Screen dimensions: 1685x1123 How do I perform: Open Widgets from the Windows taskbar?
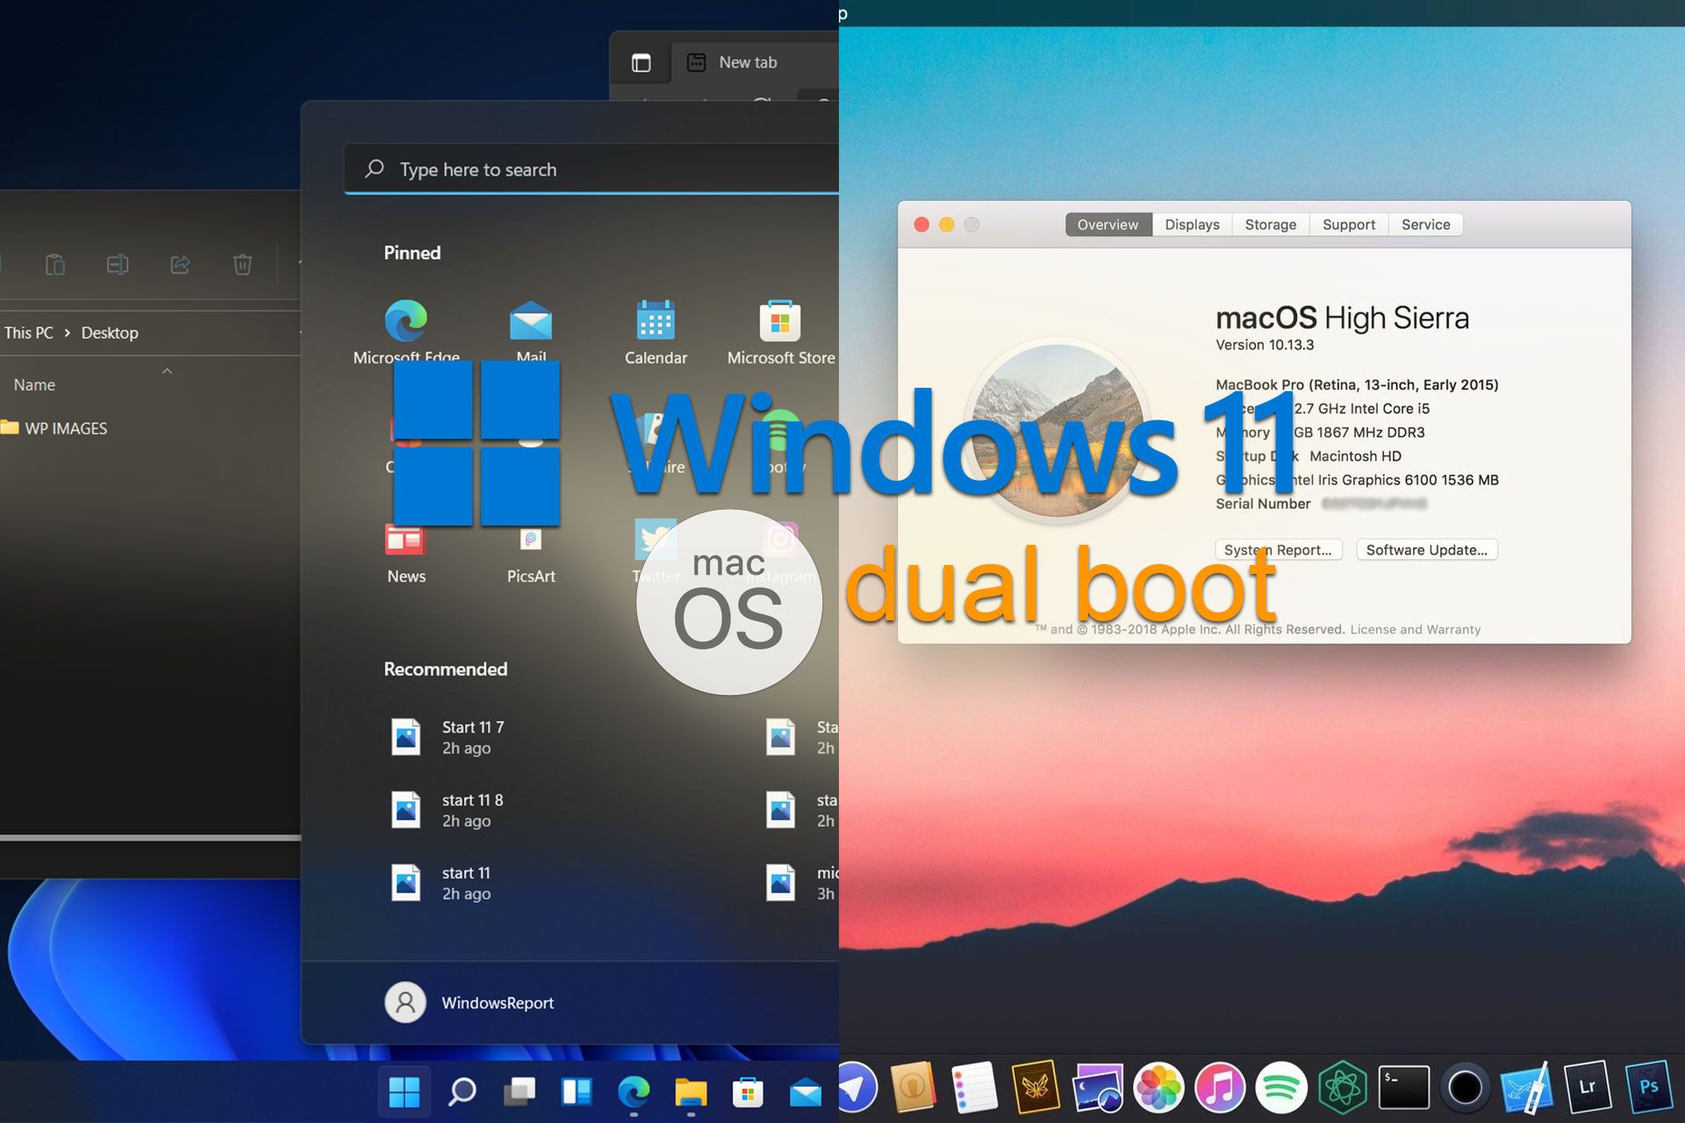coord(577,1092)
